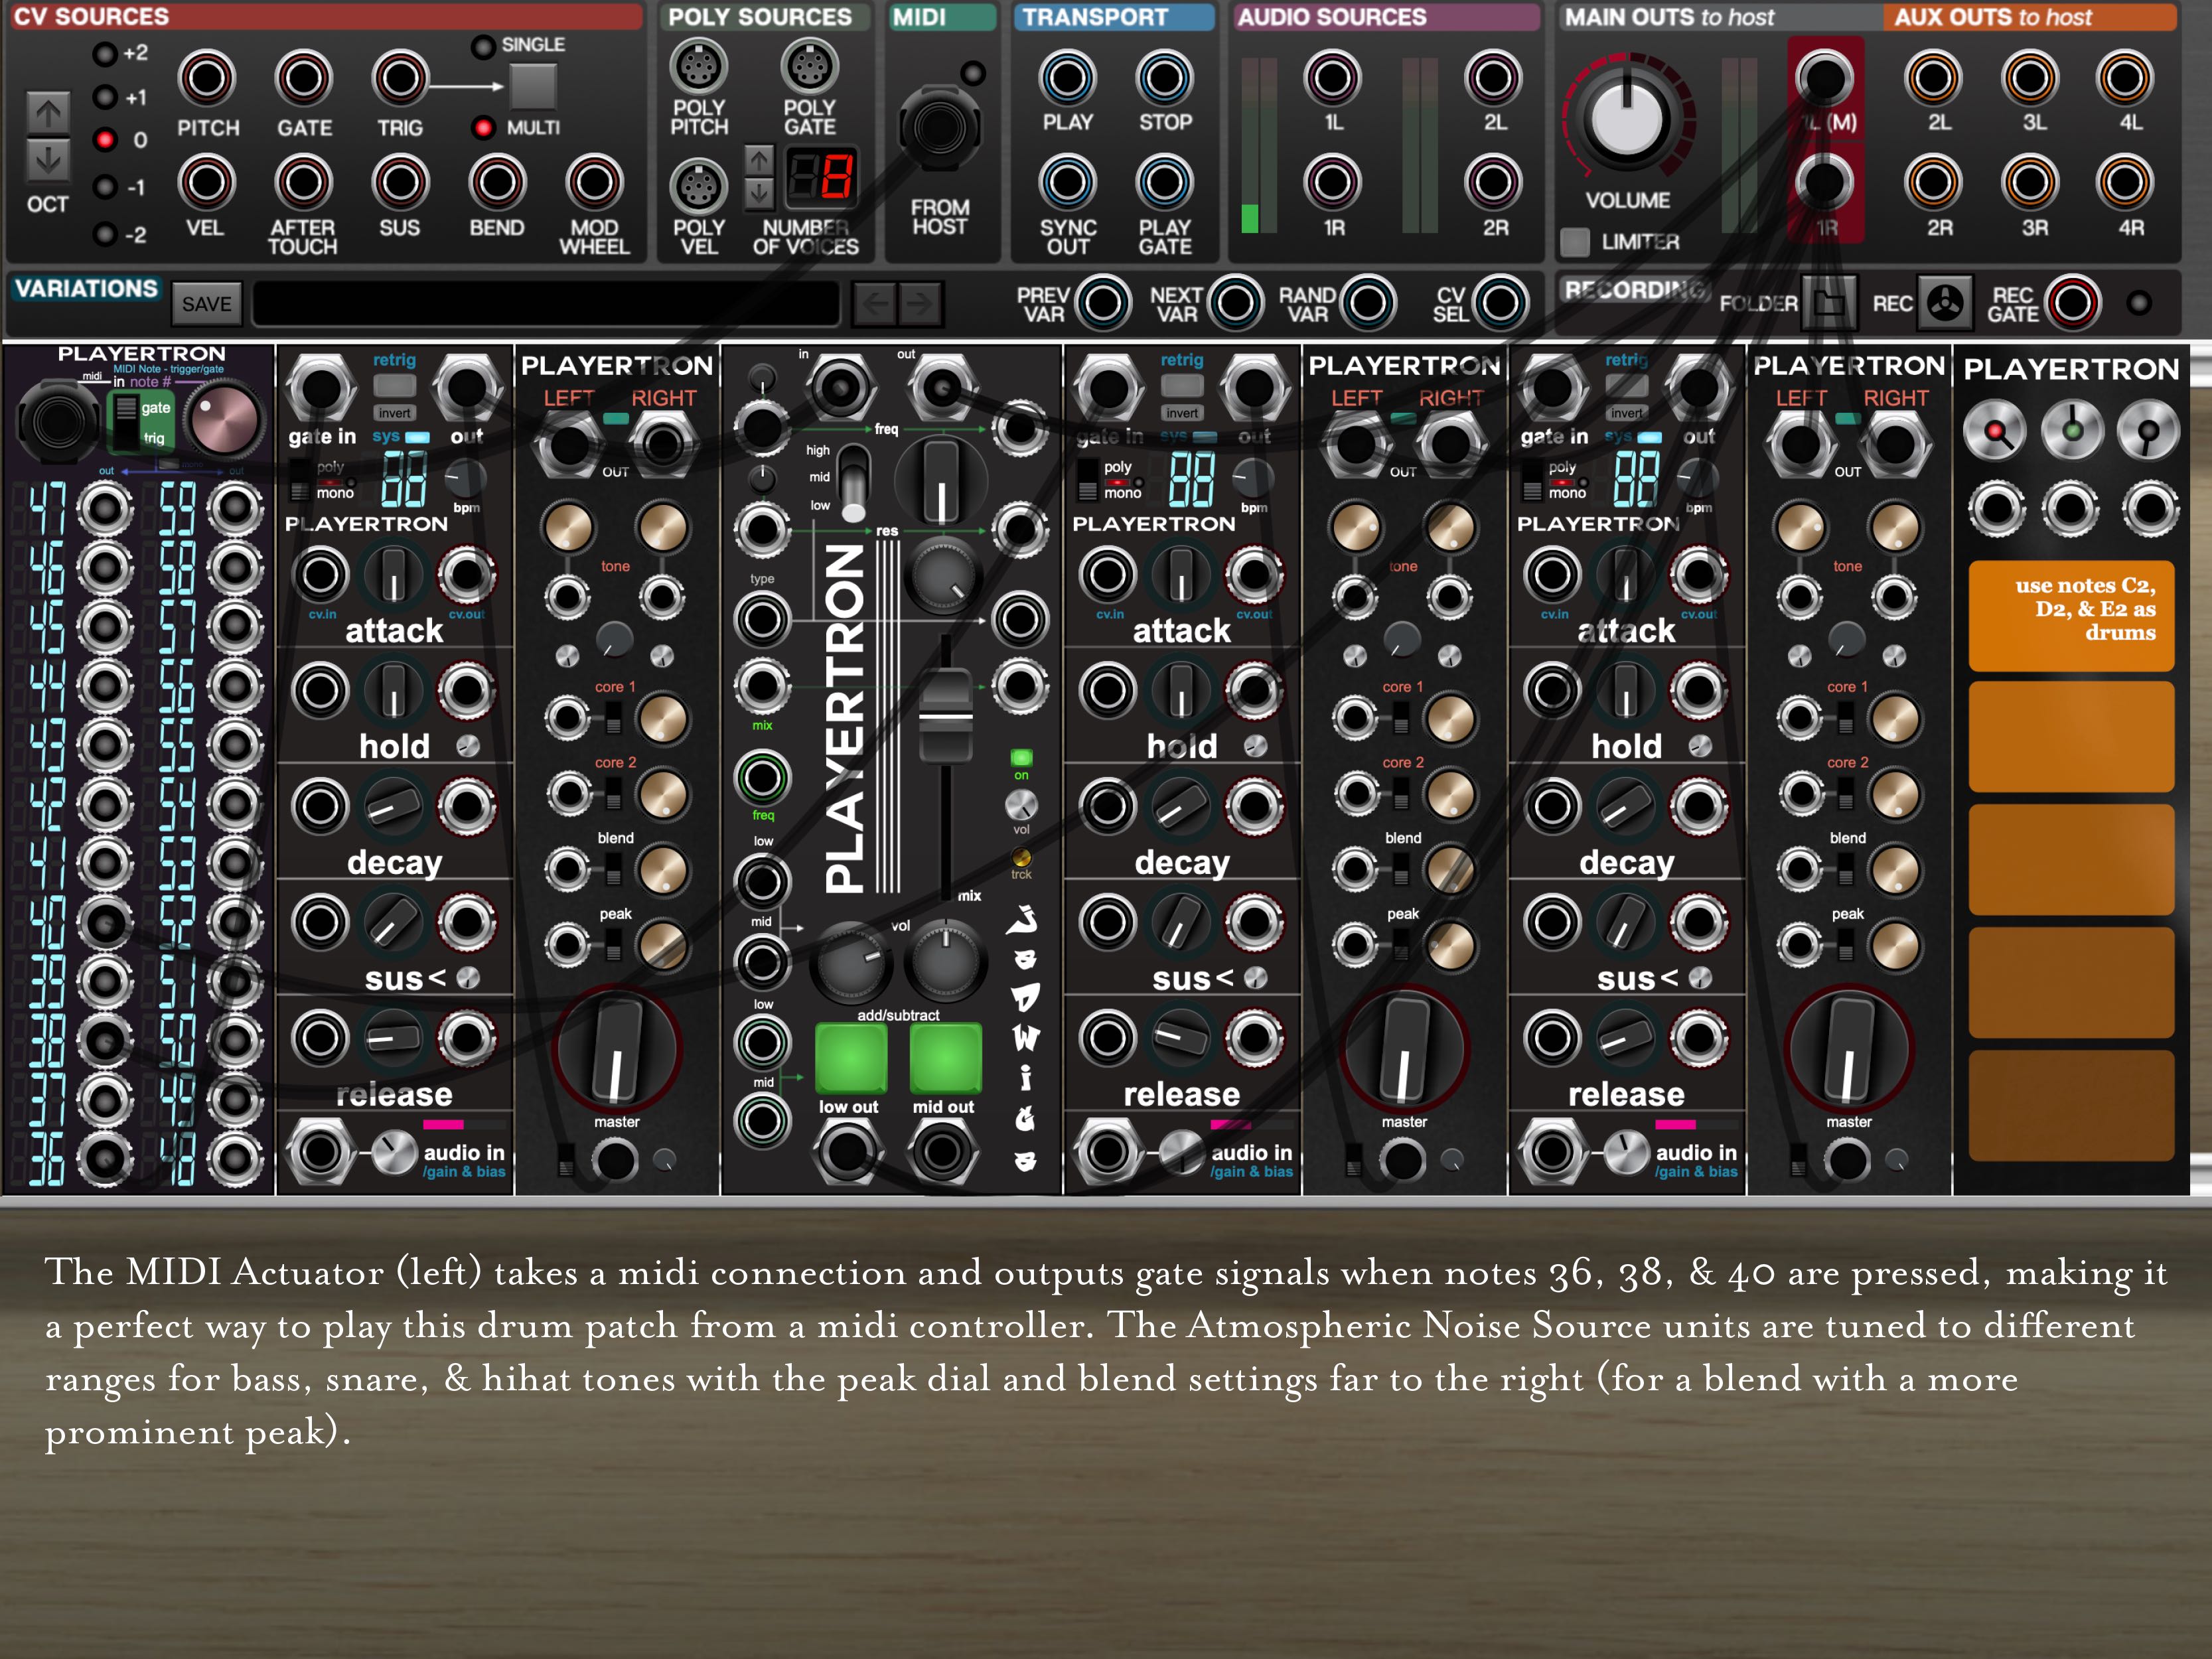Click the next variation arrow

click(920, 303)
